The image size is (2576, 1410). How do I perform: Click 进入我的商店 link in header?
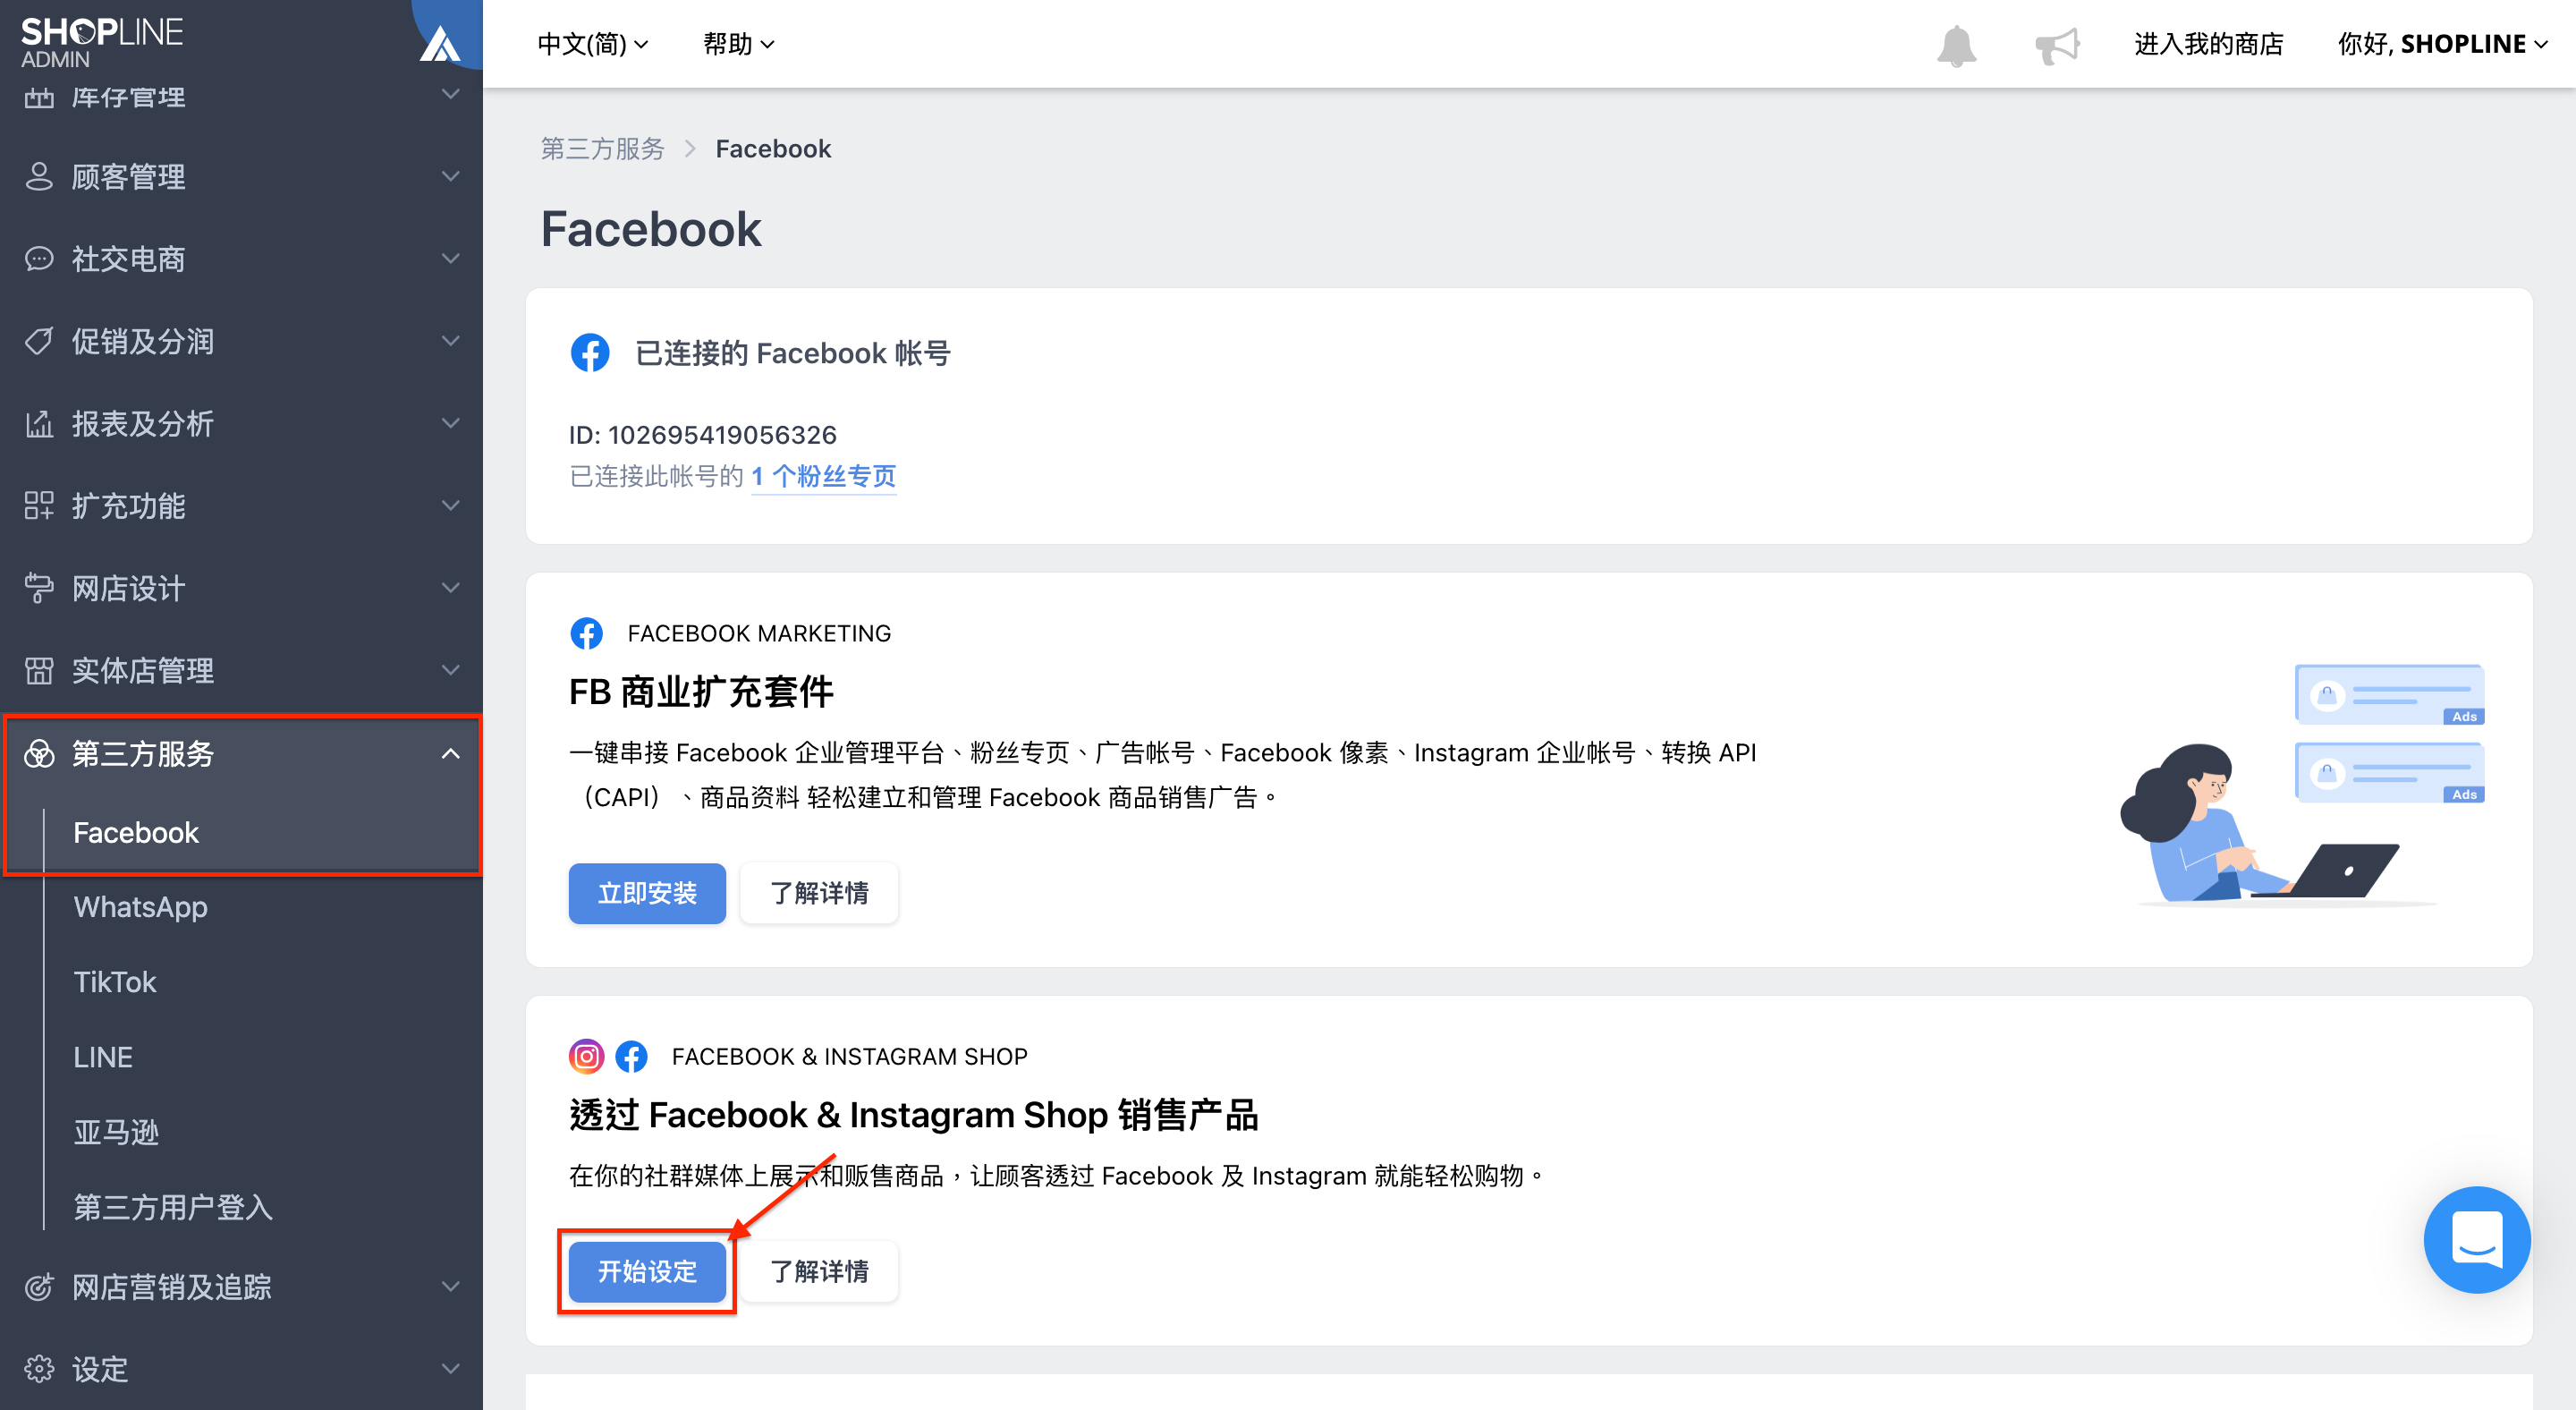click(2209, 44)
